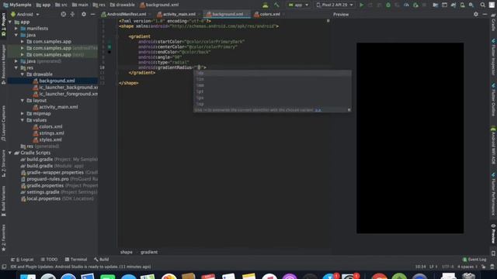Collapse the values folder arrow
This screenshot has width=497, height=279.
[x=23, y=120]
